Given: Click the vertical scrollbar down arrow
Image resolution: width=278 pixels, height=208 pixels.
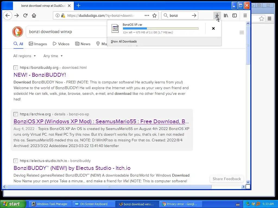Looking at the screenshot, I should coord(248,182).
